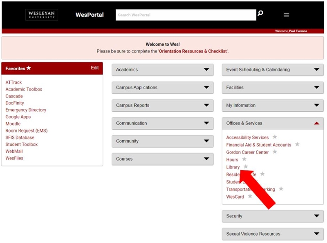This screenshot has width=327, height=243.
Task: Go to Moodle from Favorites
Action: click(13, 124)
